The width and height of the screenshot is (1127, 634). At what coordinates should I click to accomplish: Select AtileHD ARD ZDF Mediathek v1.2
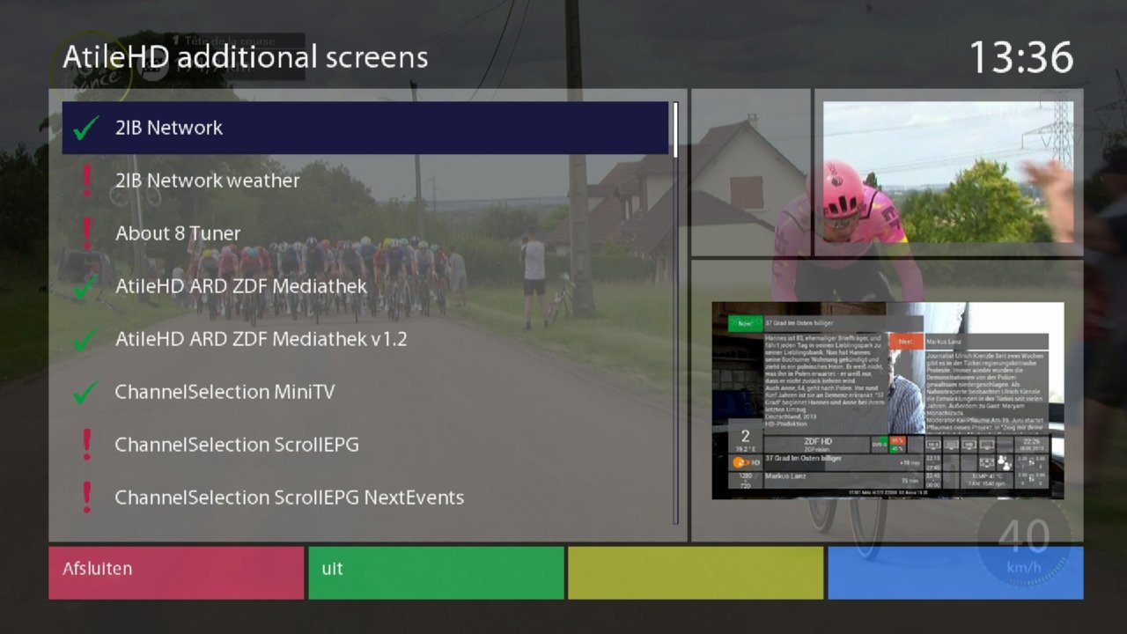click(x=261, y=339)
